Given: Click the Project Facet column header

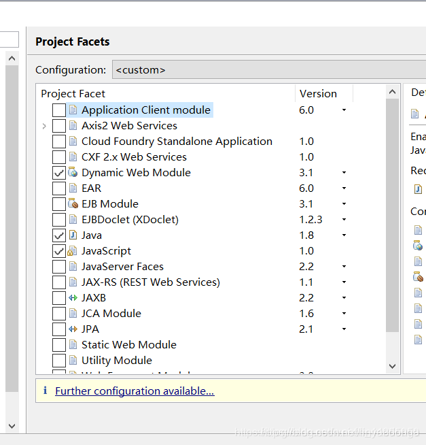Looking at the screenshot, I should tap(166, 93).
